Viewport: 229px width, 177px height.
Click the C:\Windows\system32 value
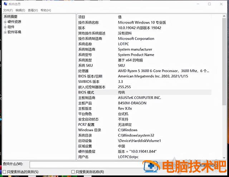point(136,136)
